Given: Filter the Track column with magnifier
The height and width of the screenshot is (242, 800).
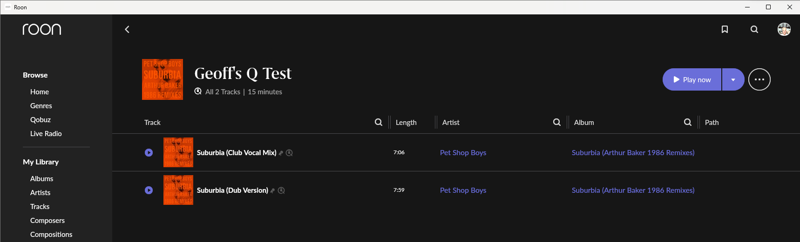Looking at the screenshot, I should point(379,122).
